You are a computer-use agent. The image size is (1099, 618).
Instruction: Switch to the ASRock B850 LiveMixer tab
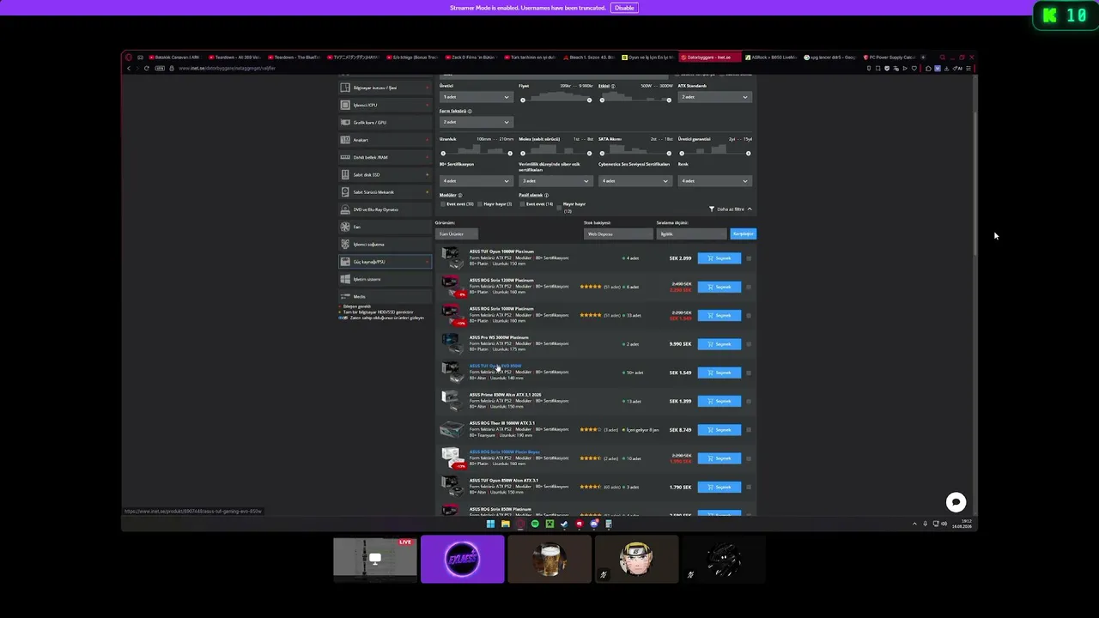coord(770,58)
